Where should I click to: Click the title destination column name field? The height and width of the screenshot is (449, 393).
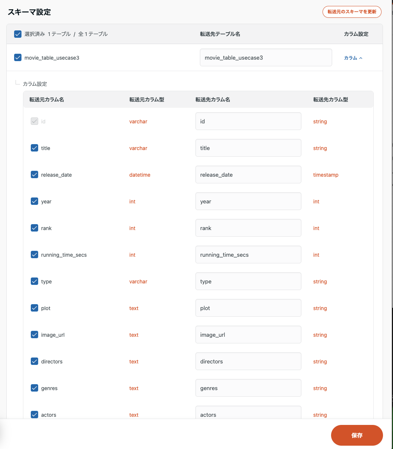[x=248, y=148]
